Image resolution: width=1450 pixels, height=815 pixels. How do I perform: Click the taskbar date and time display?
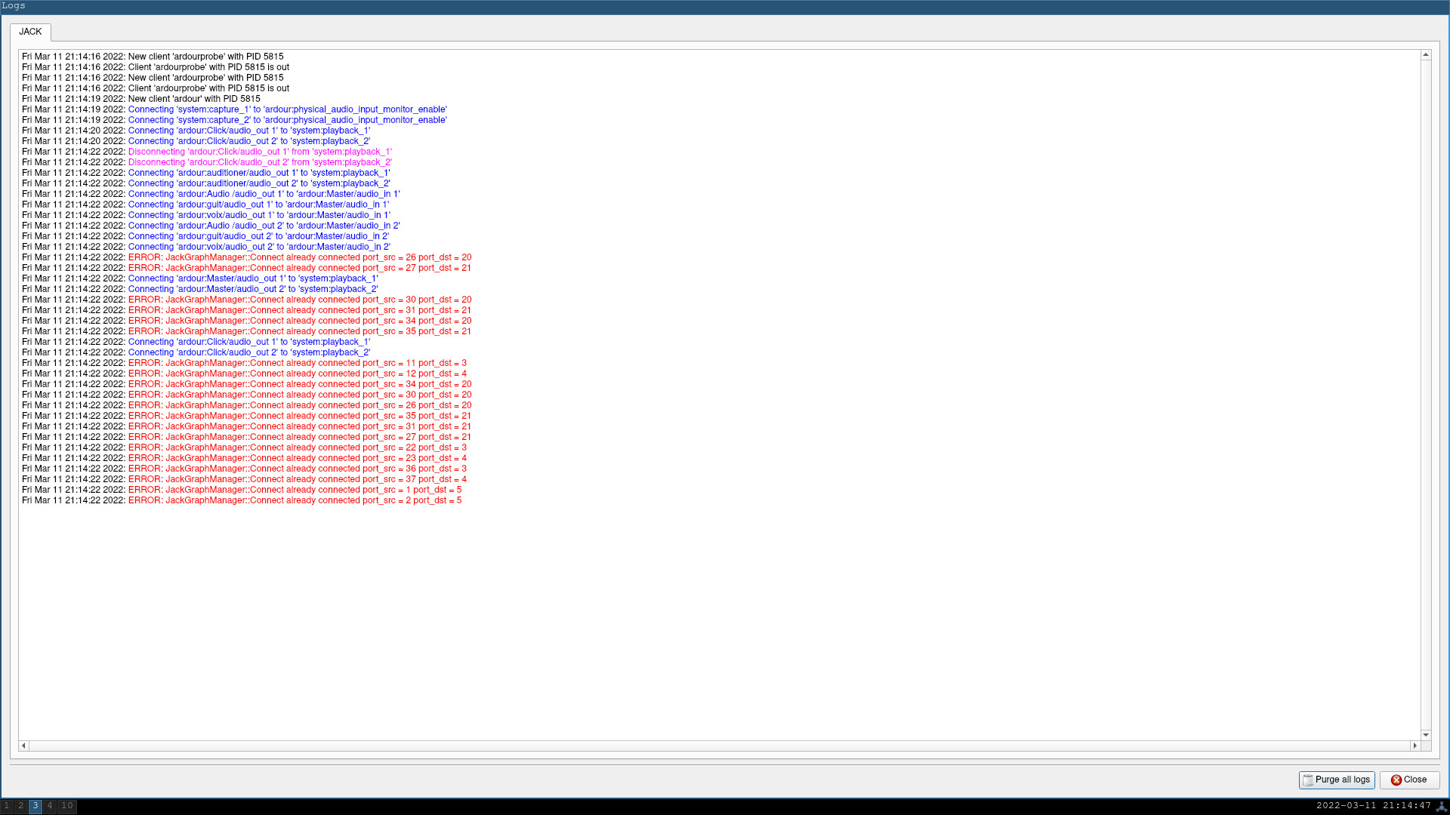[1373, 806]
